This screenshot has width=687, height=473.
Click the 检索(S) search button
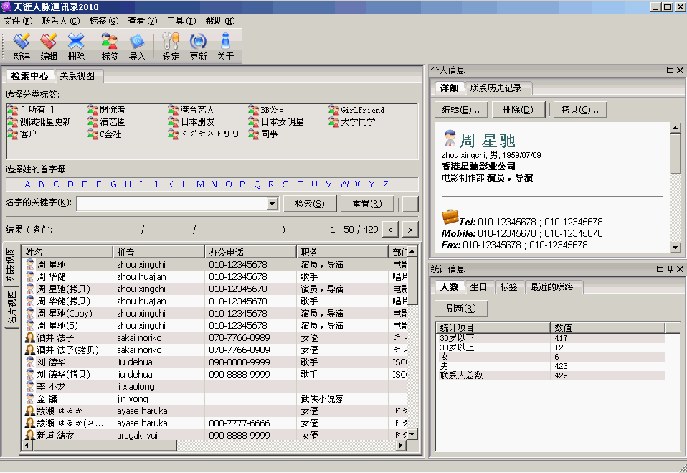point(310,203)
